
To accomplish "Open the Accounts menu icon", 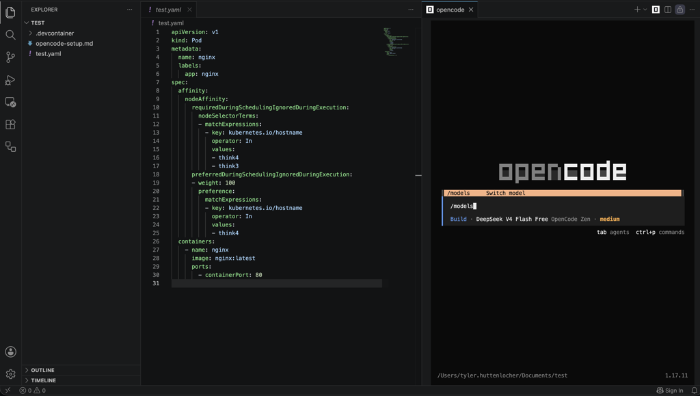I will 10,352.
